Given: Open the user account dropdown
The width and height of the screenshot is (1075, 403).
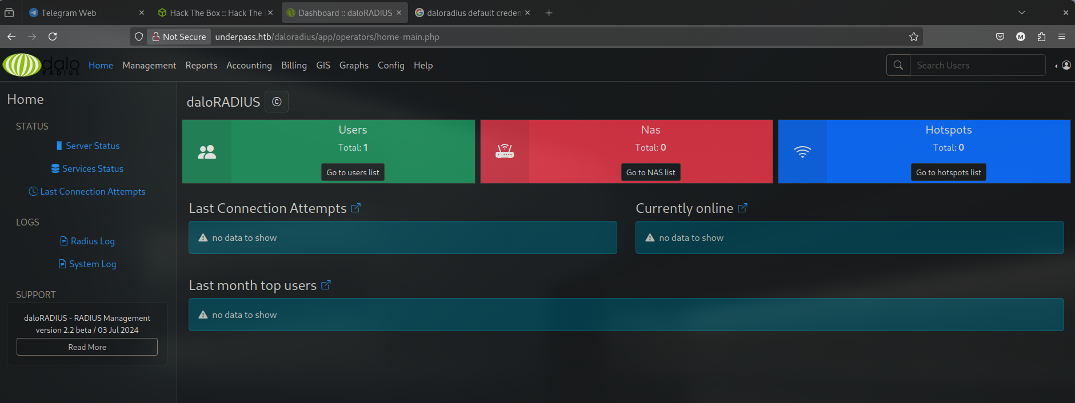Looking at the screenshot, I should (1063, 66).
